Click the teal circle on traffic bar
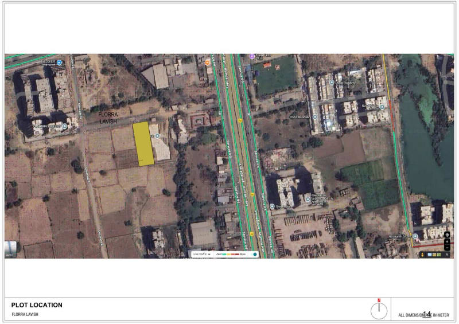The image size is (459, 324). 255,254
